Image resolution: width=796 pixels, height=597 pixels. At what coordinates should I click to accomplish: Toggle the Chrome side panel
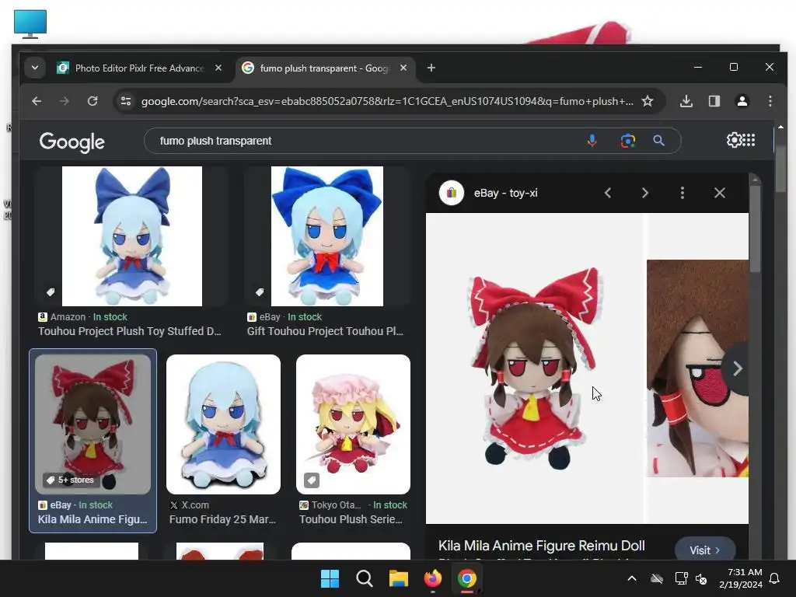click(714, 101)
